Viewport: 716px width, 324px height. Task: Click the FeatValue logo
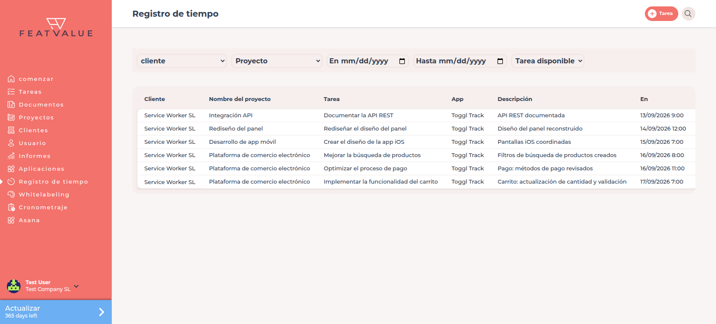point(56,27)
